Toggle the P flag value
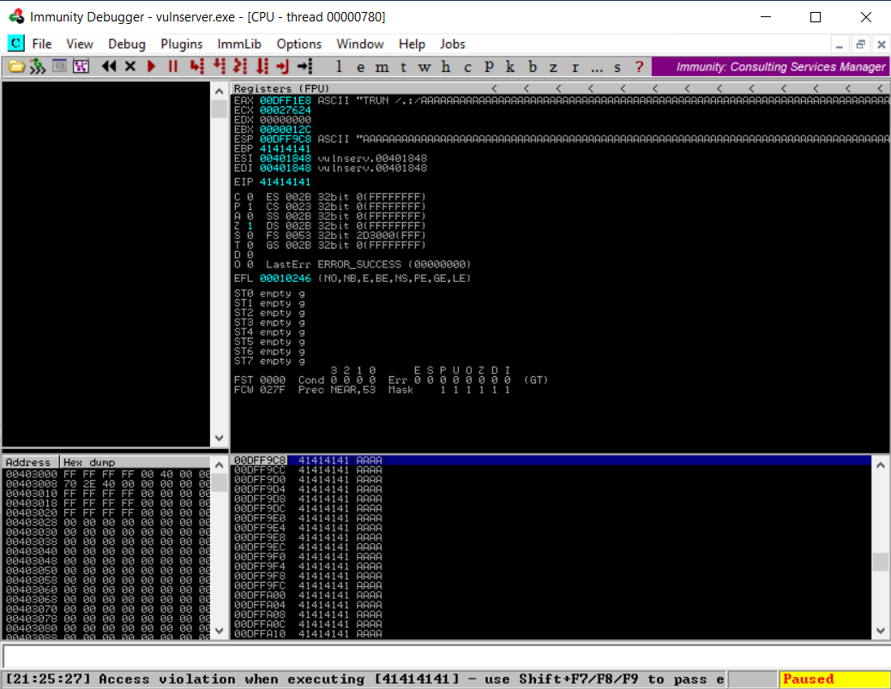This screenshot has width=891, height=689. [250, 207]
